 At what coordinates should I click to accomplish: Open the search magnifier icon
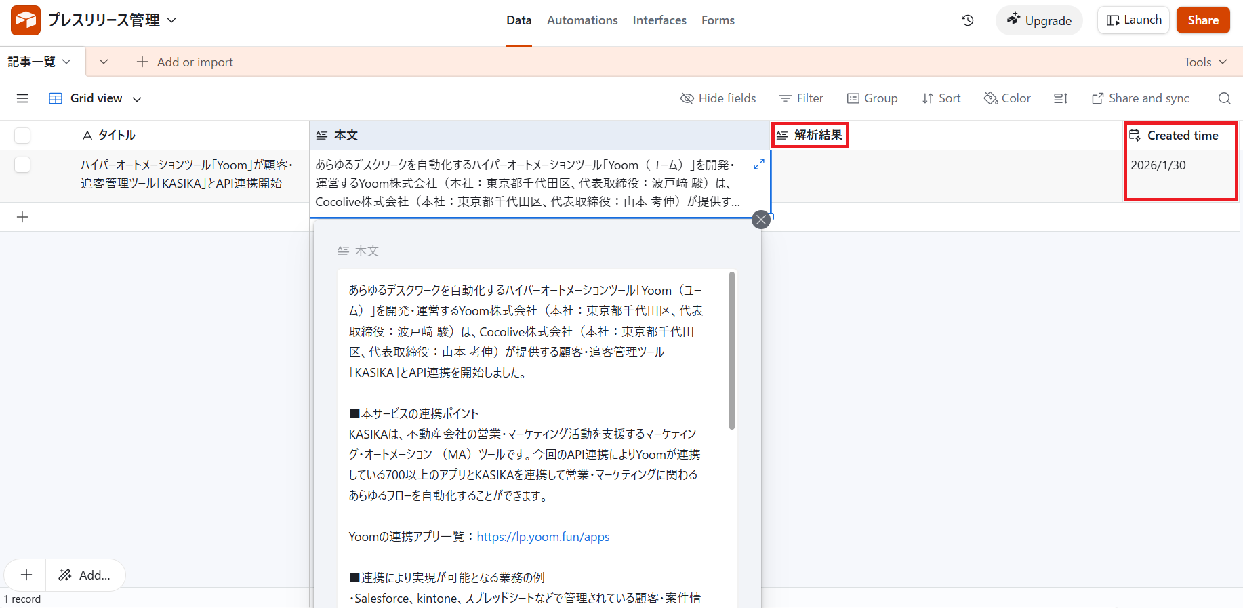(1224, 98)
